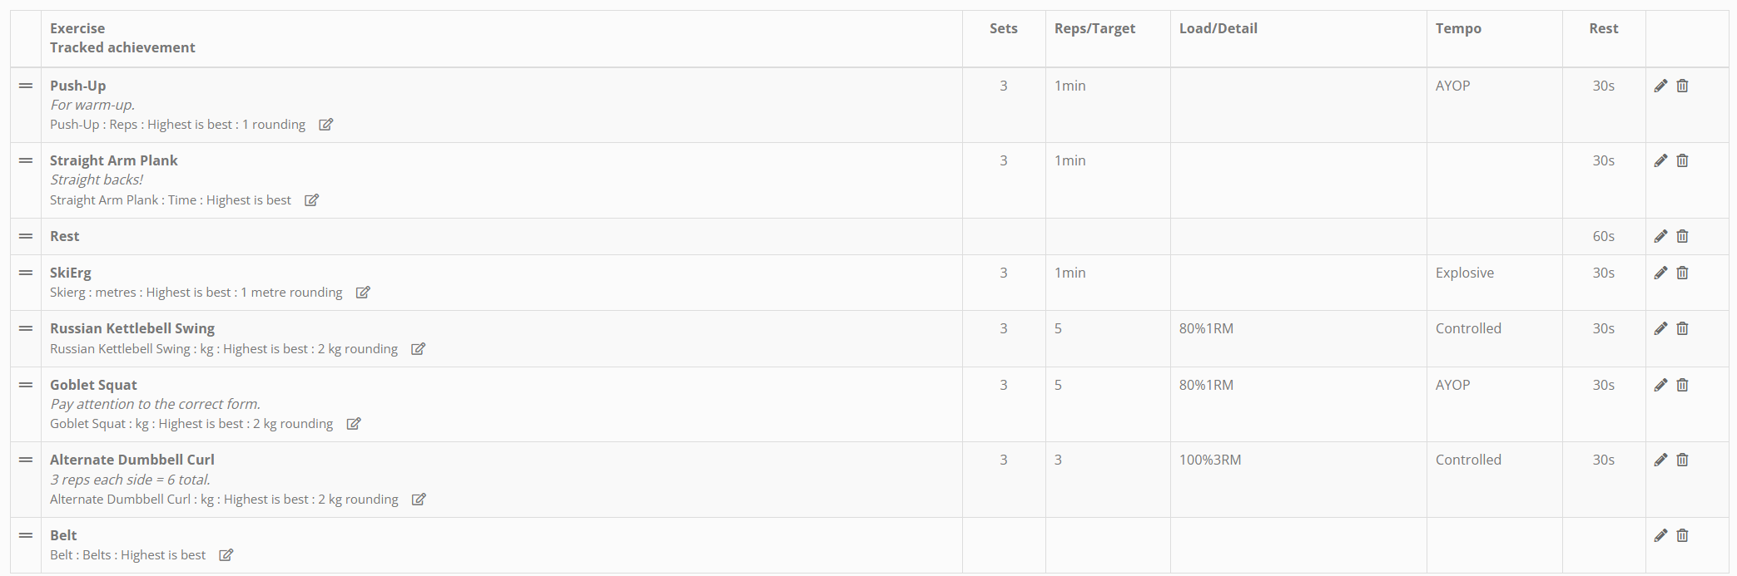
Task: Click the SkiErg exercise name
Action: tap(71, 273)
